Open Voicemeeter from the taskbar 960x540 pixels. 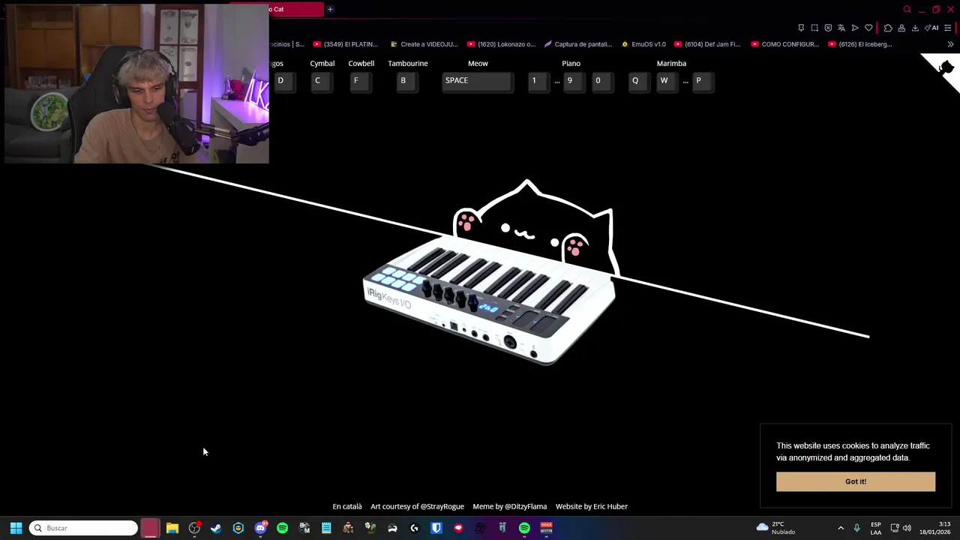546,528
